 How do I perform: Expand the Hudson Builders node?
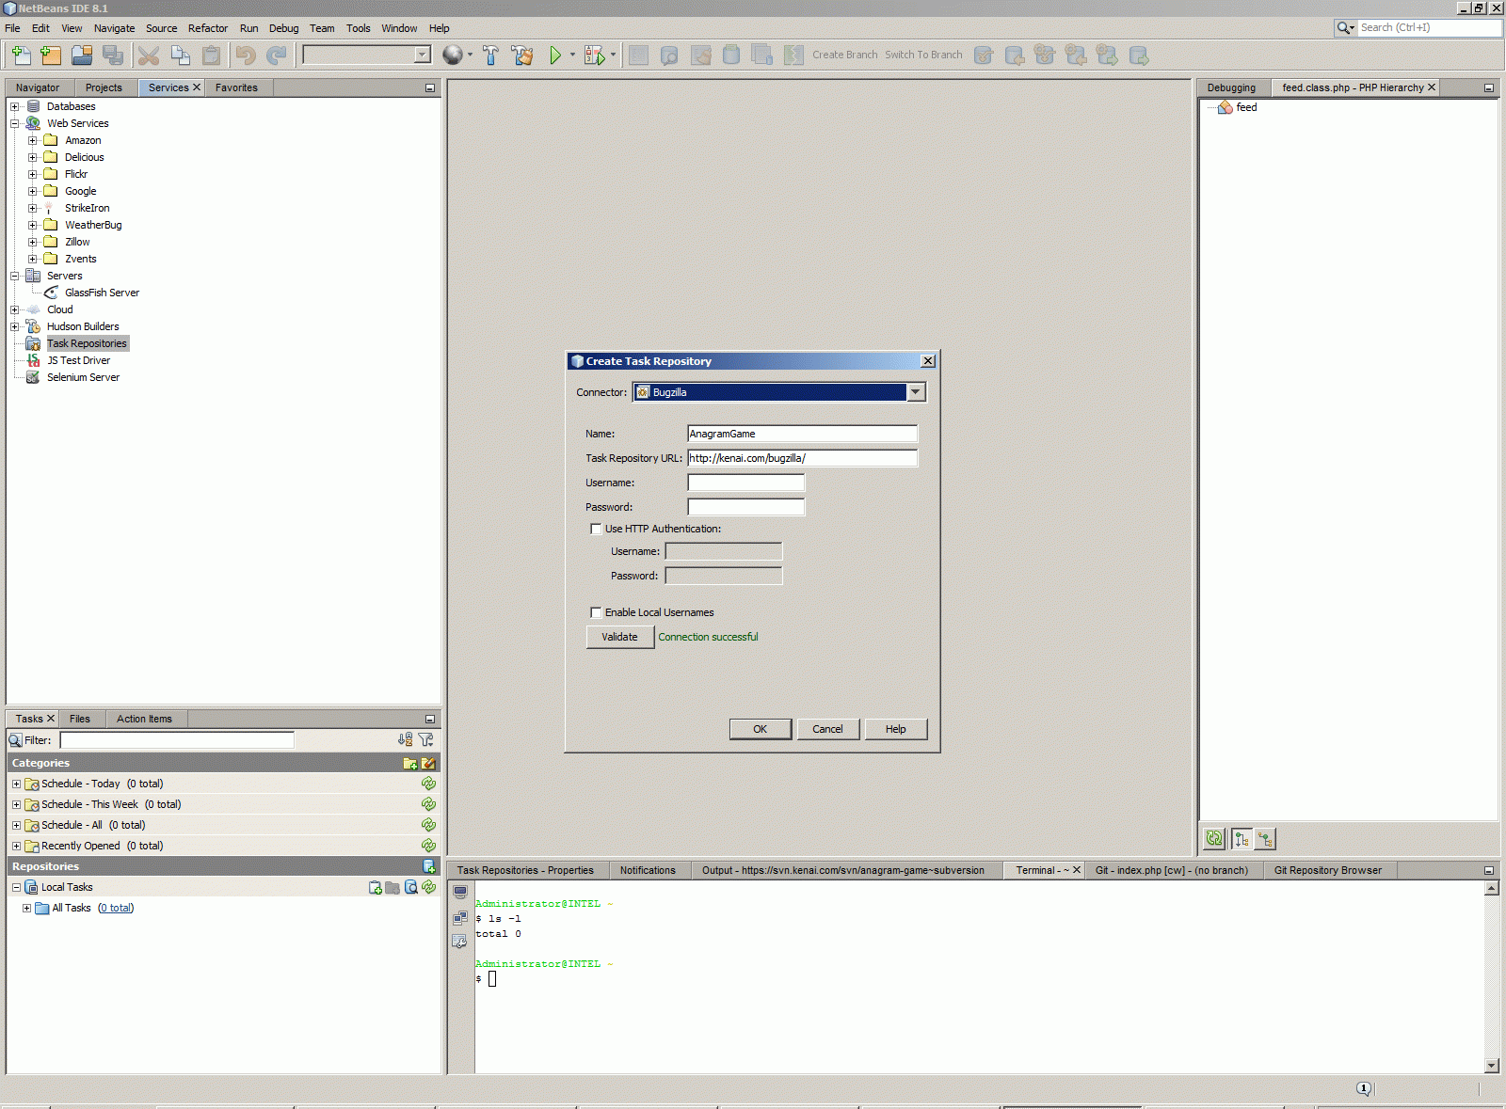(x=15, y=326)
